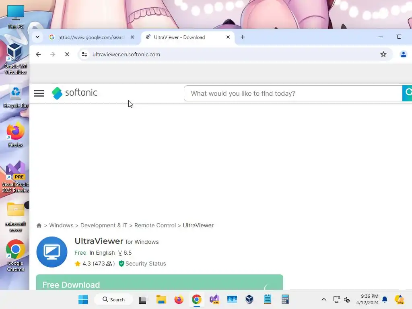Close the Google search tab
The image size is (412, 309).
132,37
